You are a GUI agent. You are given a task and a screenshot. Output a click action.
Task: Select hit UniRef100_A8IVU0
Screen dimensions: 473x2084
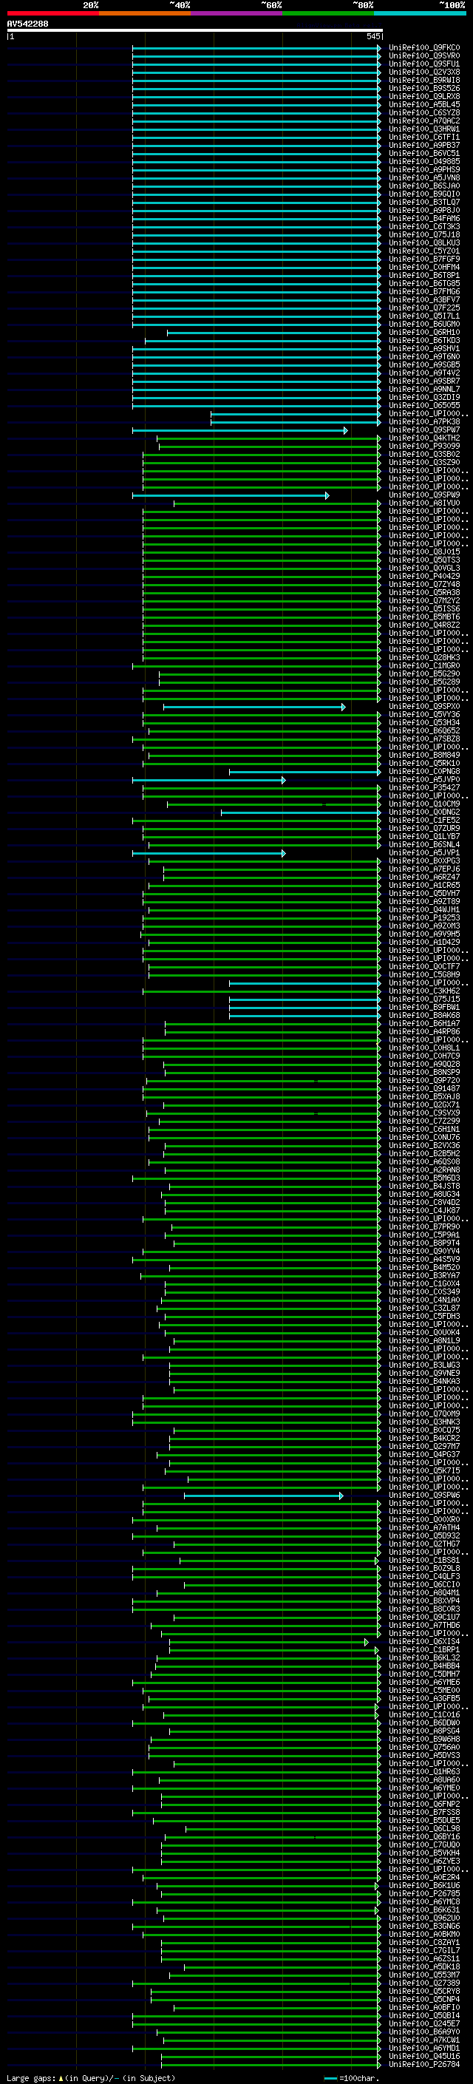click(x=423, y=503)
